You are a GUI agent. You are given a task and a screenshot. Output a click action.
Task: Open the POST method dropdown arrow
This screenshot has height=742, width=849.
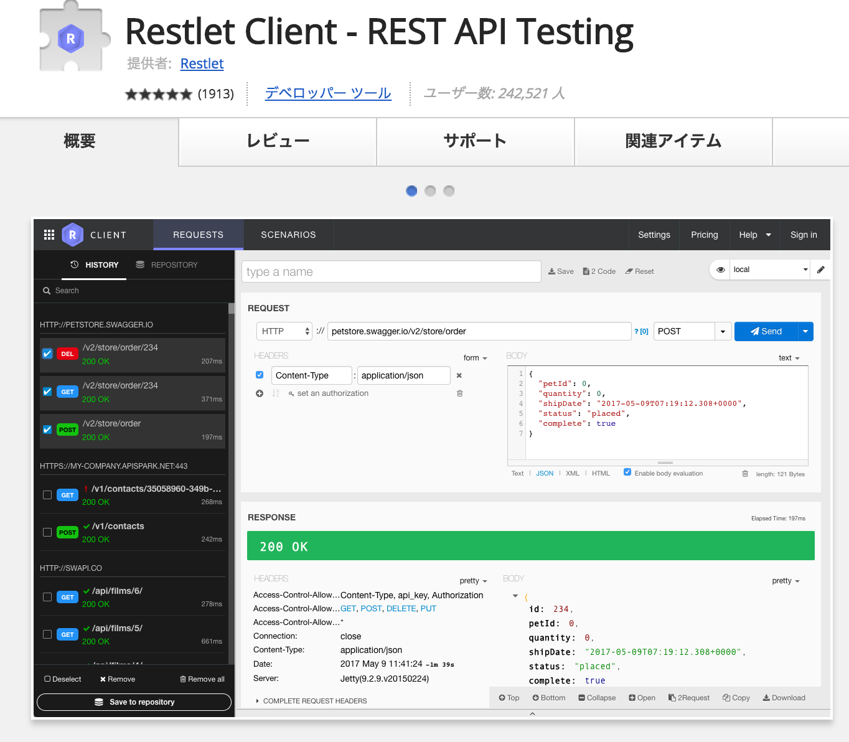[723, 331]
